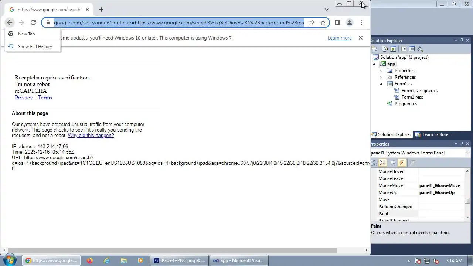Click View Designer icon in Solution Explorer
Screen dimensions: 473x266
(x=412, y=49)
